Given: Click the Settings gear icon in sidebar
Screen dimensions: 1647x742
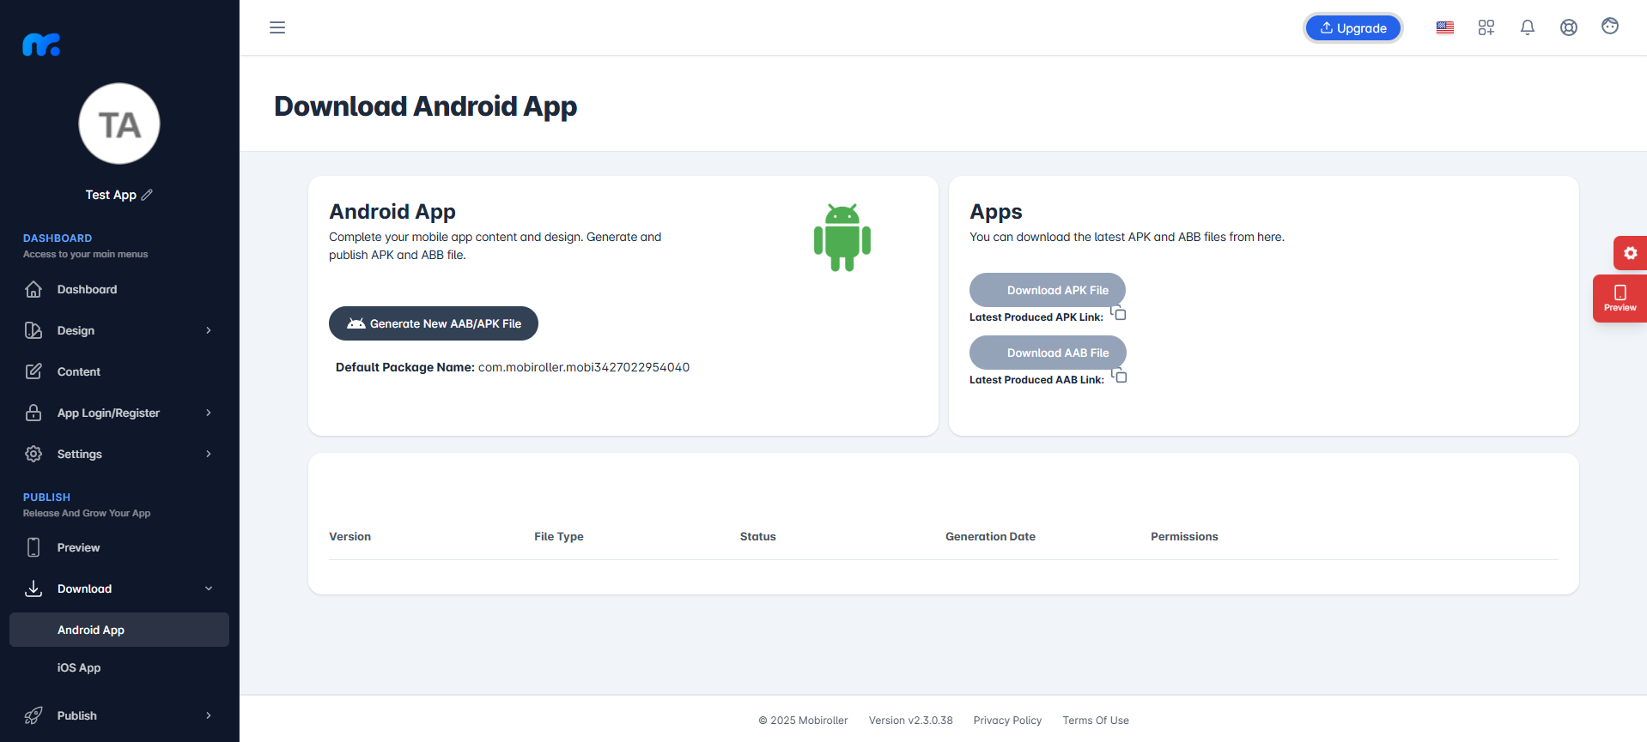Looking at the screenshot, I should [33, 454].
